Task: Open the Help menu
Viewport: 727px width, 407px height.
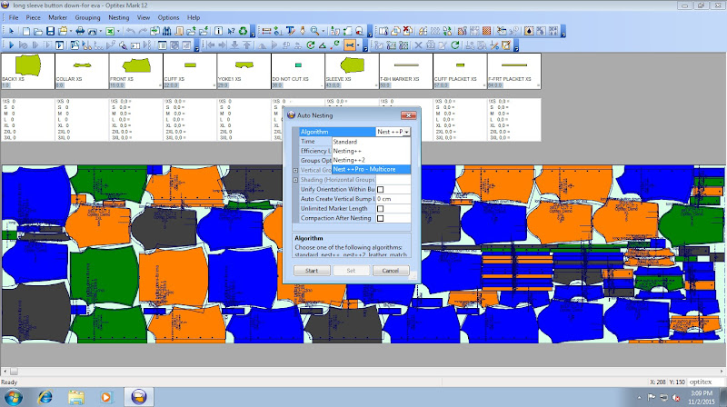Action: (x=194, y=17)
